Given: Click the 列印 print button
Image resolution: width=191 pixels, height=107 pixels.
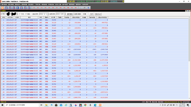Looking at the screenshot, I should pos(92,14).
